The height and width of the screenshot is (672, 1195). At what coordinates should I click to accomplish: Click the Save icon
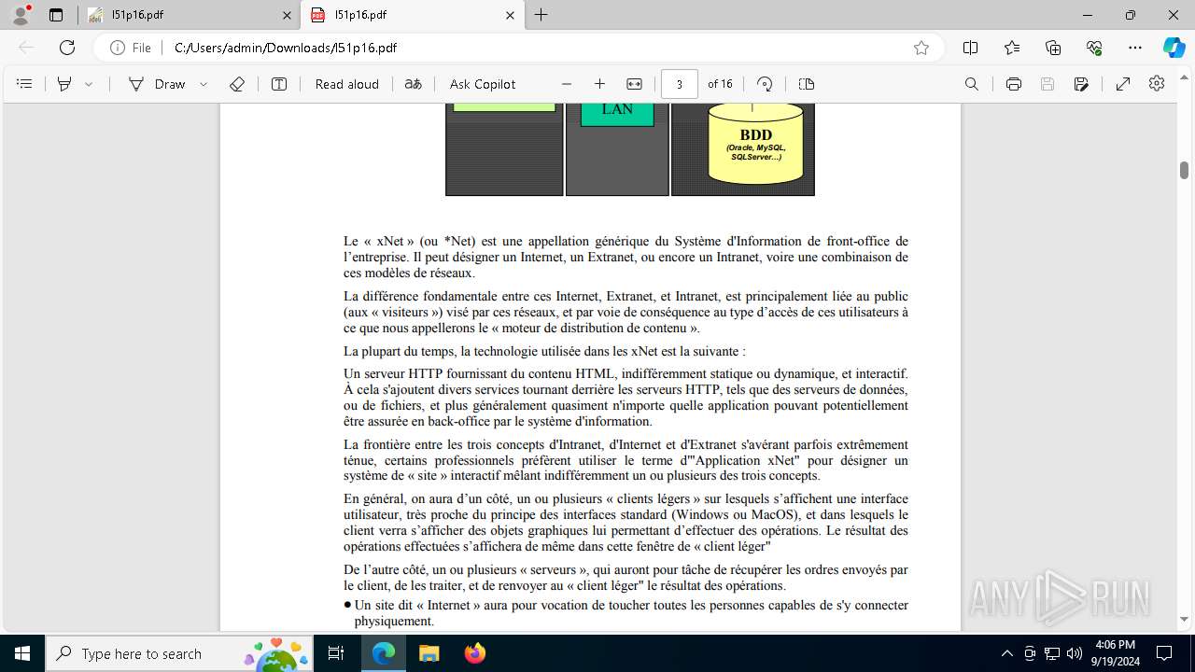(x=1047, y=84)
